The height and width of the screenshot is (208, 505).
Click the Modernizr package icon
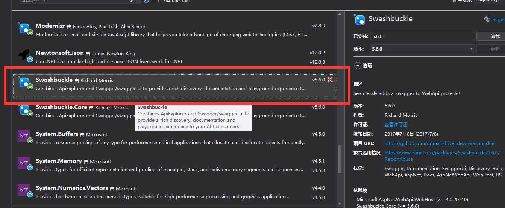(x=25, y=29)
